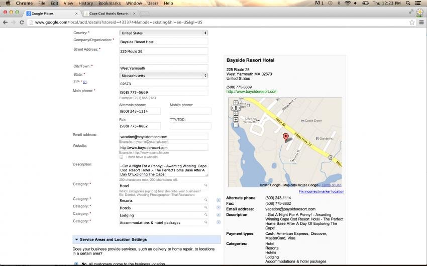The width and height of the screenshot is (427, 266).
Task: Click the browser back arrow
Action: click(5, 22)
